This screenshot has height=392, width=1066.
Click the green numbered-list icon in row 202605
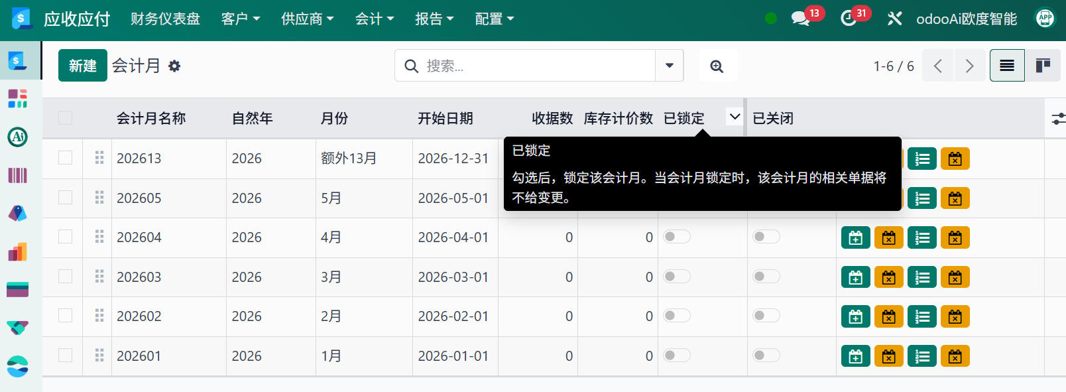922,198
